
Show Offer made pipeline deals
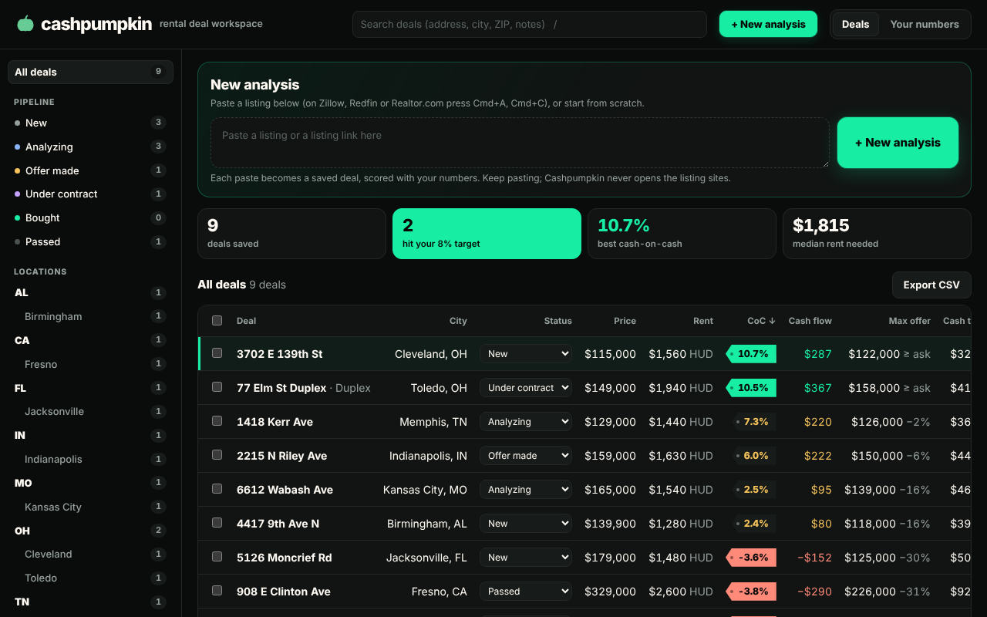click(90, 170)
